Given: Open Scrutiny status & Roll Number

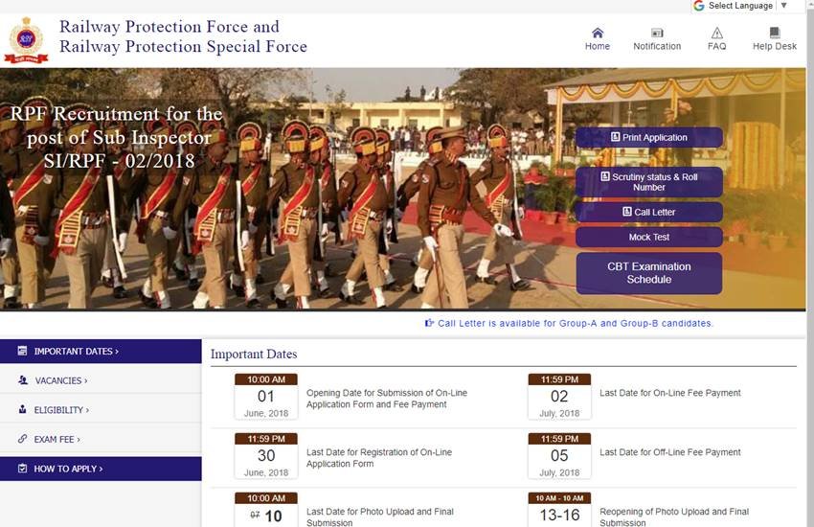Looking at the screenshot, I should click(648, 182).
